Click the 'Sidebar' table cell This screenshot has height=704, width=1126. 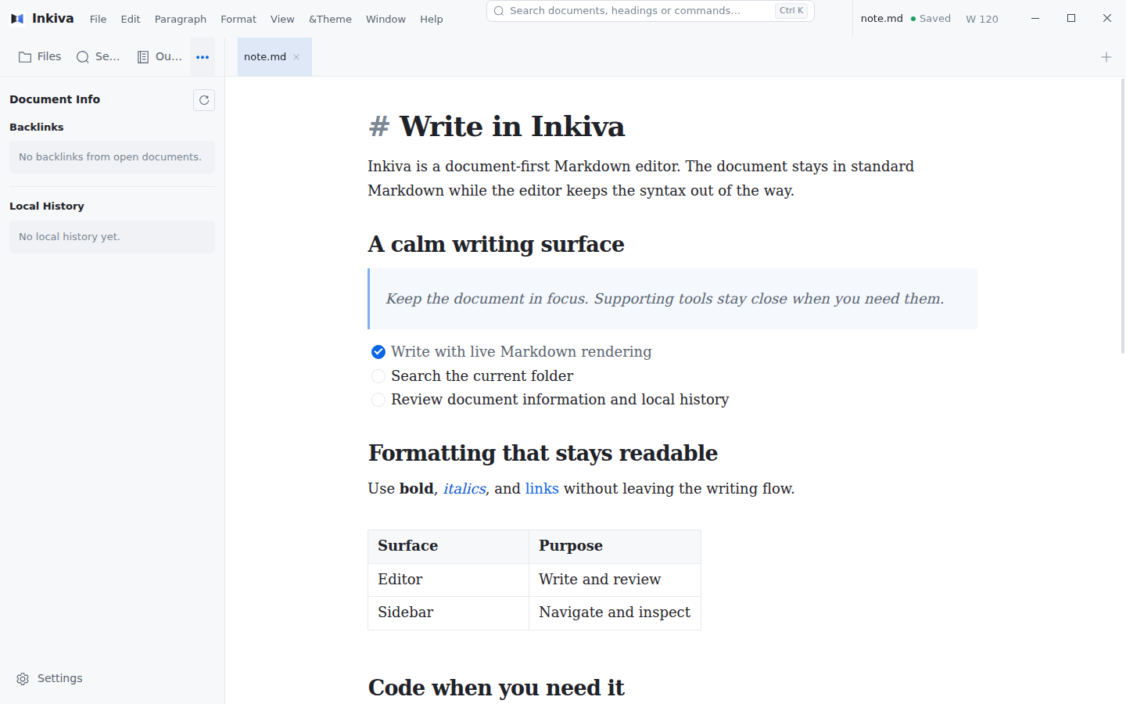(x=448, y=612)
